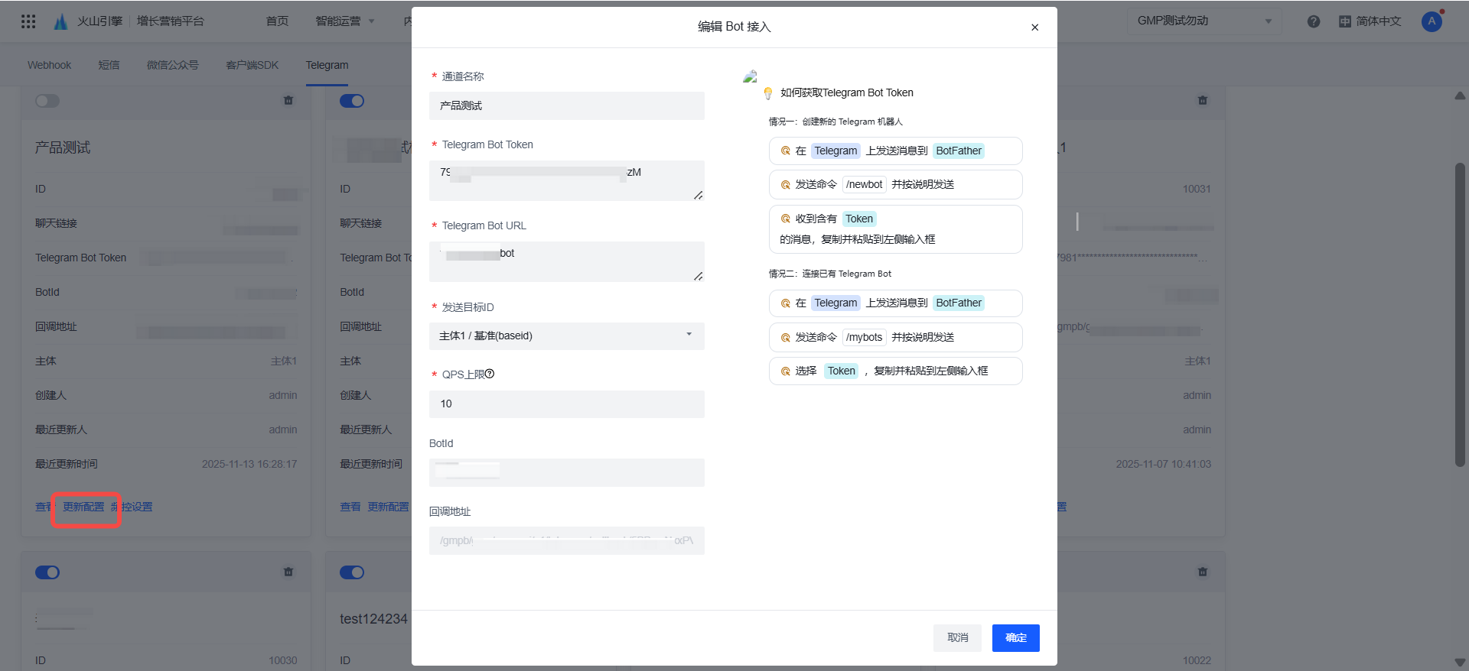The image size is (1469, 671).
Task: Click 更新配置 on the 产品测试 card
Action: click(x=83, y=507)
